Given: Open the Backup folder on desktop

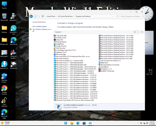Looking at the screenshot, I should pos(4,29).
